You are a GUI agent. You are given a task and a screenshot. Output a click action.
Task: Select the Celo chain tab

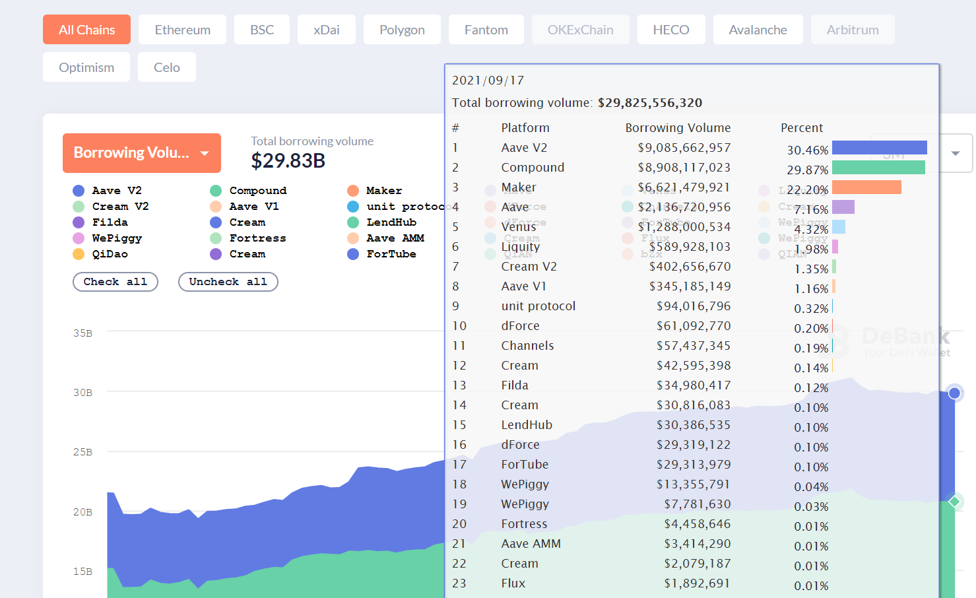pos(167,67)
